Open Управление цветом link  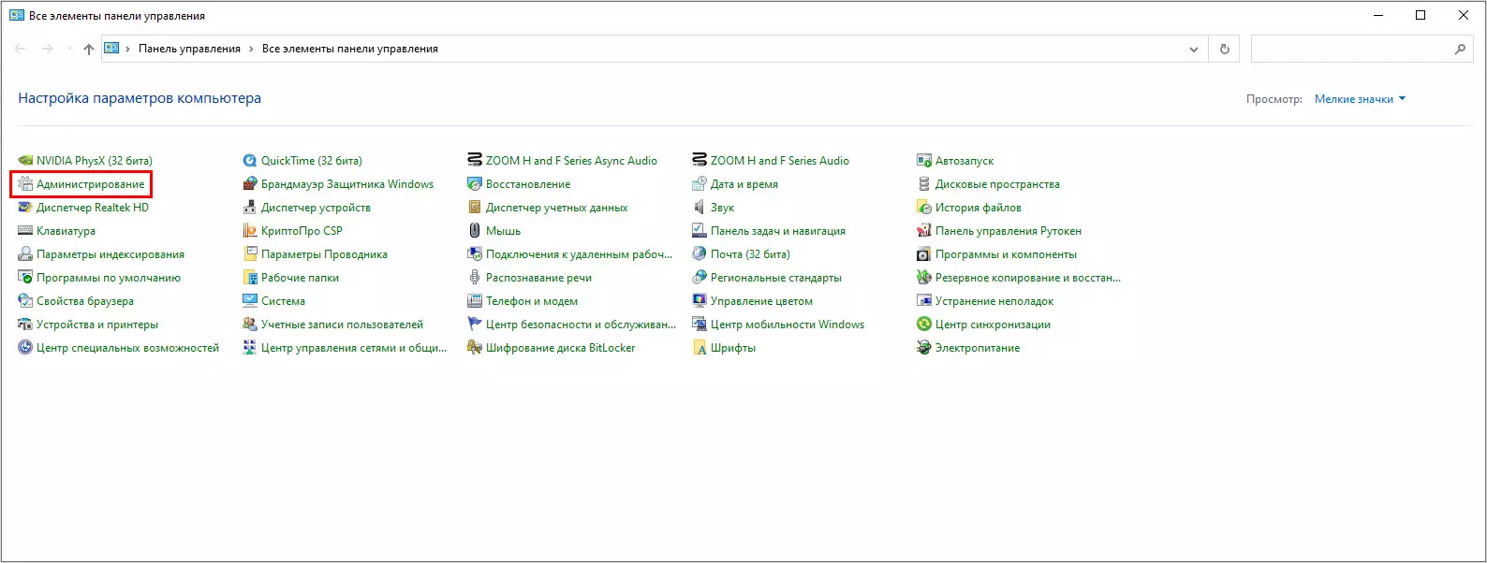coord(761,301)
